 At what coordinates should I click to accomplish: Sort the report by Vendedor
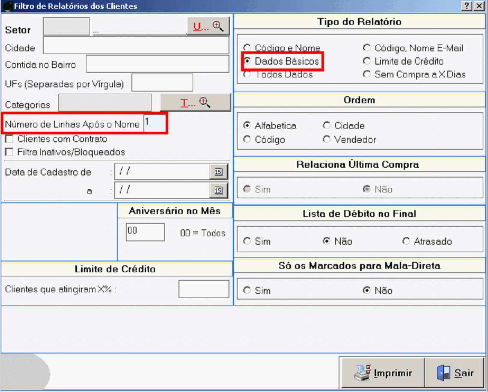327,140
